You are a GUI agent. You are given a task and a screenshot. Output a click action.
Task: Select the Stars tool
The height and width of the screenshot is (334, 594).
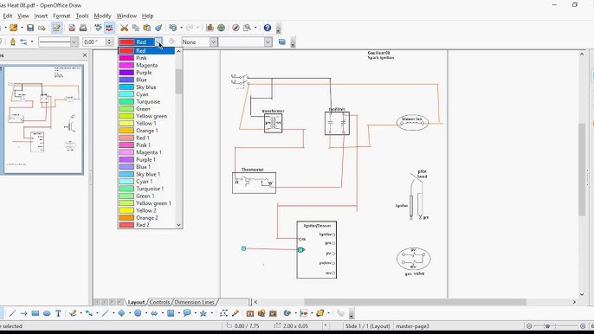point(203,313)
